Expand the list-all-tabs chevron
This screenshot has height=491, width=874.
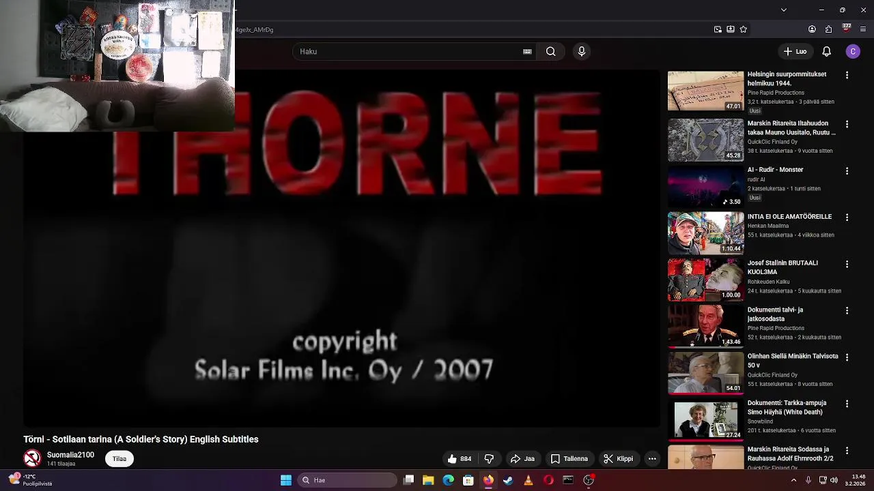coord(784,10)
